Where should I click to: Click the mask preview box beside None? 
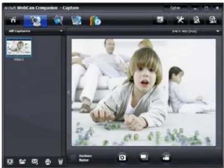pyautogui.click(x=73, y=158)
